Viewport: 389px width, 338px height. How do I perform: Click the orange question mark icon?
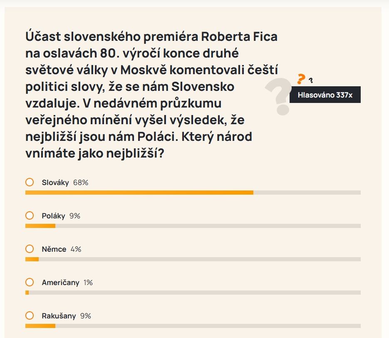pyautogui.click(x=301, y=79)
